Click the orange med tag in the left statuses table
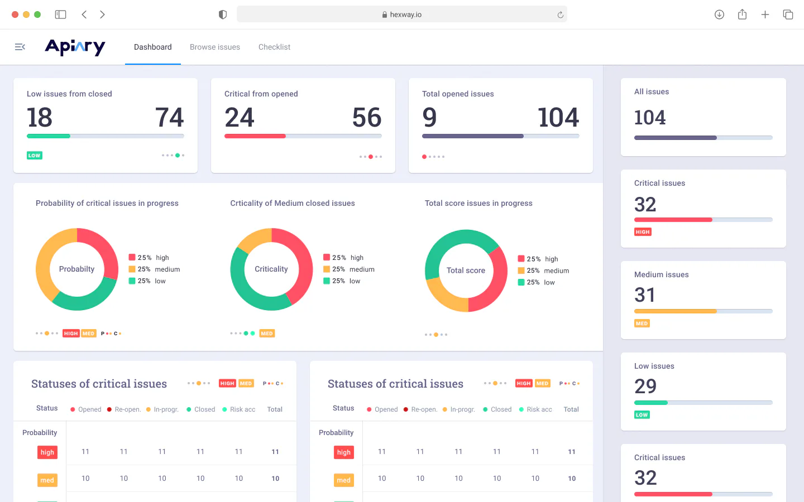This screenshot has width=804, height=502. tap(47, 480)
